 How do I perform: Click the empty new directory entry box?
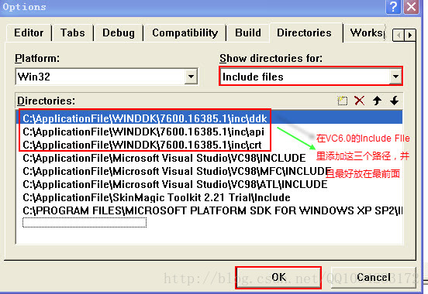(x=85, y=223)
